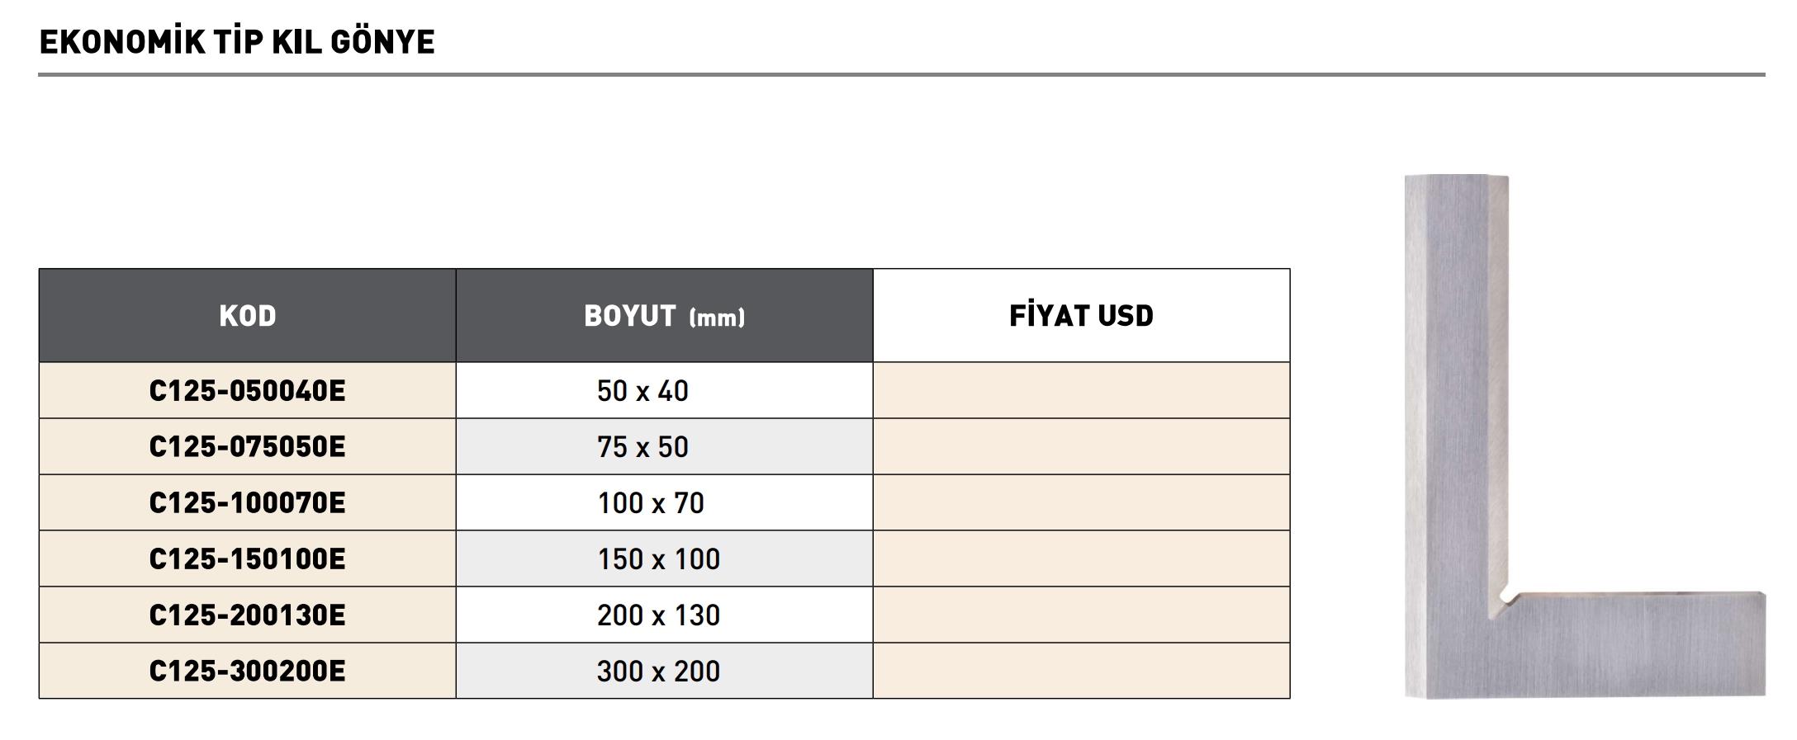This screenshot has width=1797, height=740.
Task: Select the BOYUT (mm) column header
Action: click(x=665, y=315)
